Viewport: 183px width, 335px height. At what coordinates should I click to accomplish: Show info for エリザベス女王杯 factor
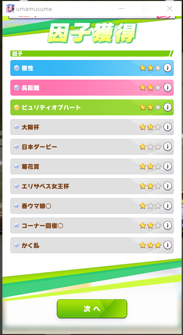[x=168, y=186]
